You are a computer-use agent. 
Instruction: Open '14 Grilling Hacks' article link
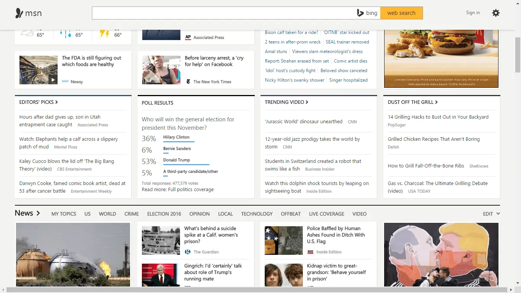coord(438,117)
